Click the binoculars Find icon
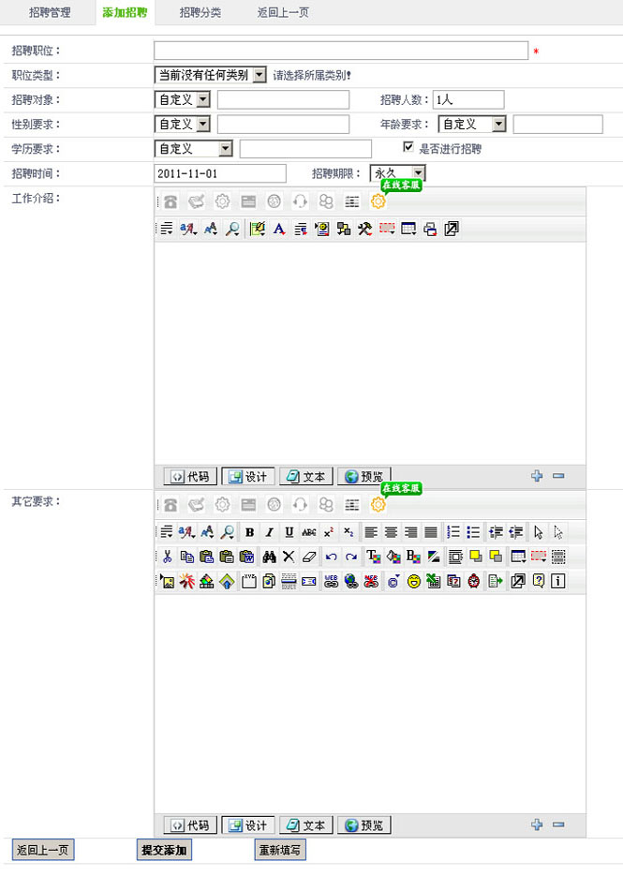Screen dimensions: 623x876 click(x=269, y=557)
